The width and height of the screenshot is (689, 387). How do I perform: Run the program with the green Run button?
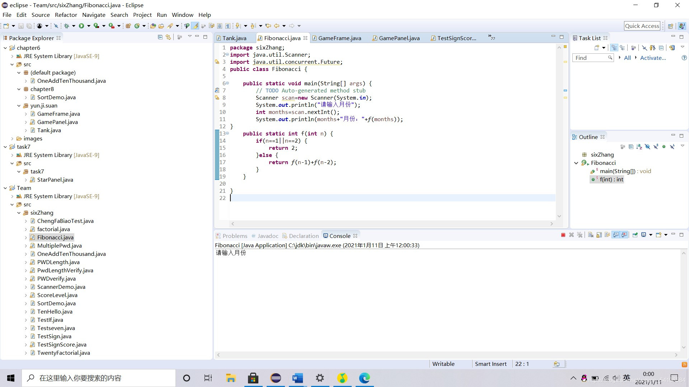click(x=81, y=26)
